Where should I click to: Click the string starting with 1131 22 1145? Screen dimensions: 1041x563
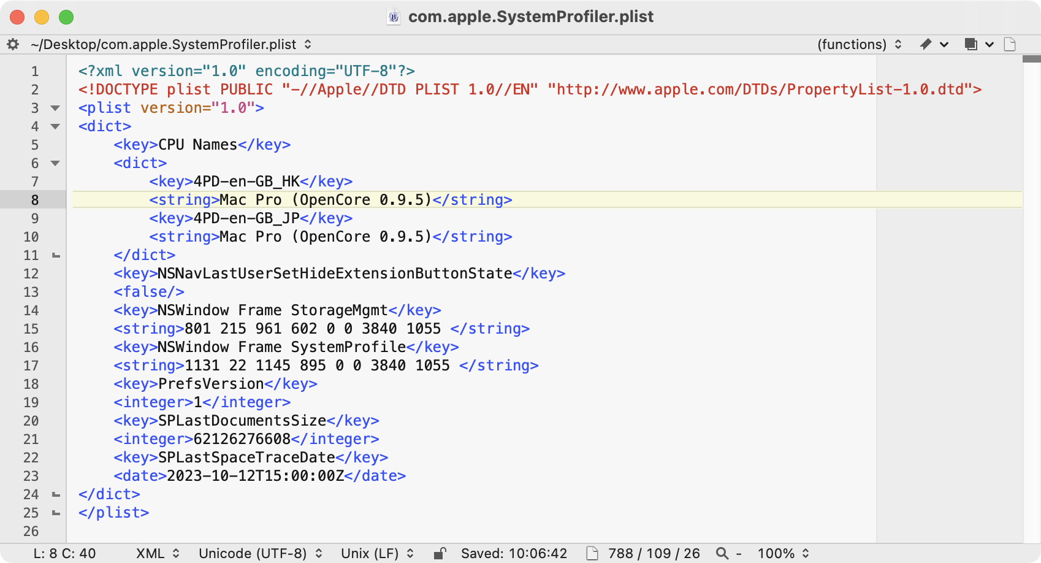[x=326, y=366]
